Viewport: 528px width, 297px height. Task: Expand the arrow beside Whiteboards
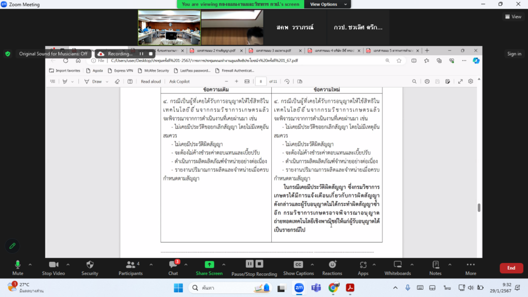tap(412, 265)
